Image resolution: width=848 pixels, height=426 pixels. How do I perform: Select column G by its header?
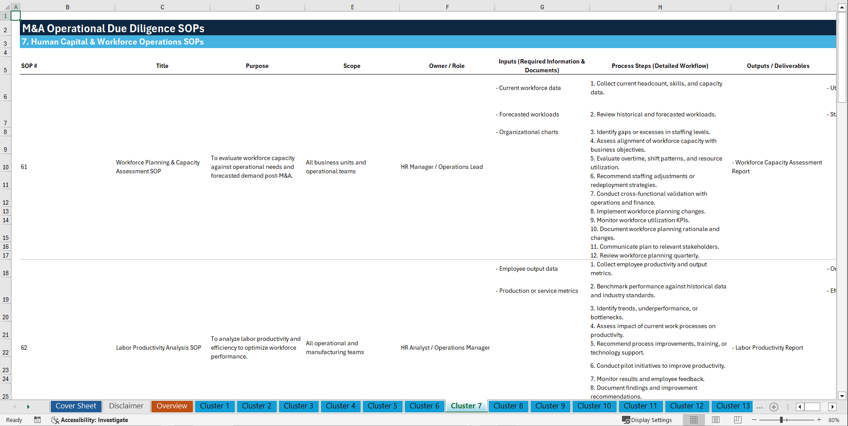click(542, 7)
